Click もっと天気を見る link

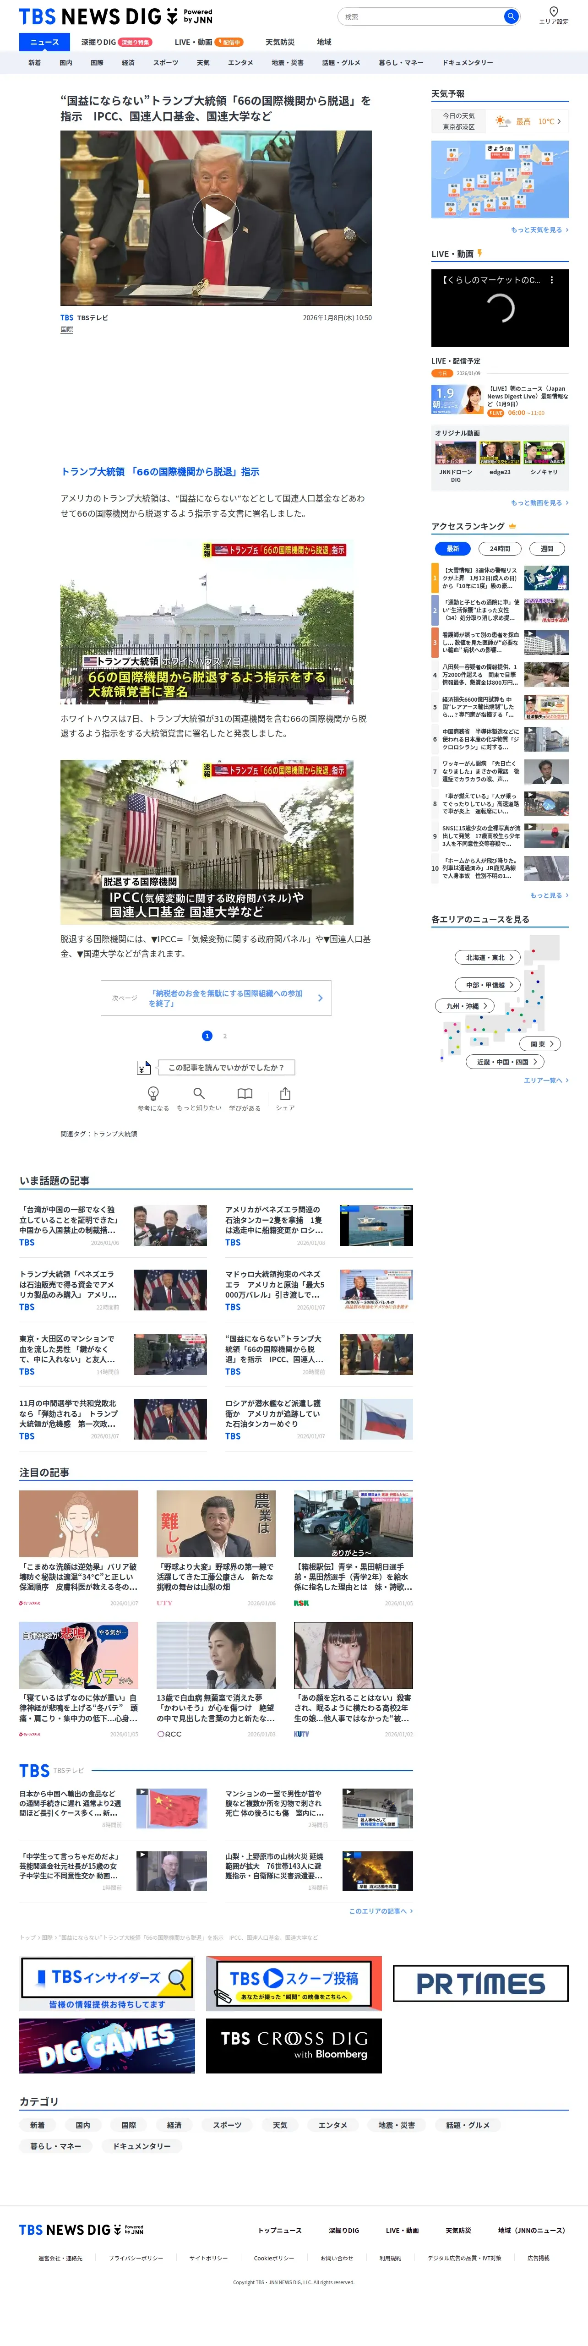click(540, 230)
